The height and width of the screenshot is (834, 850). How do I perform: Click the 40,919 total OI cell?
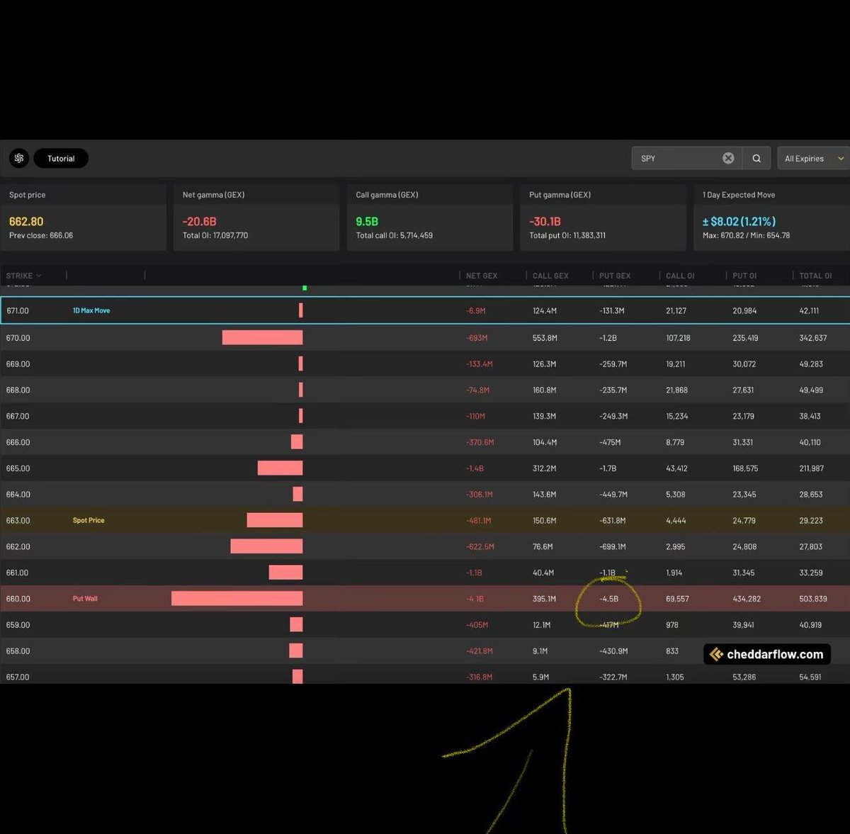[x=810, y=625]
